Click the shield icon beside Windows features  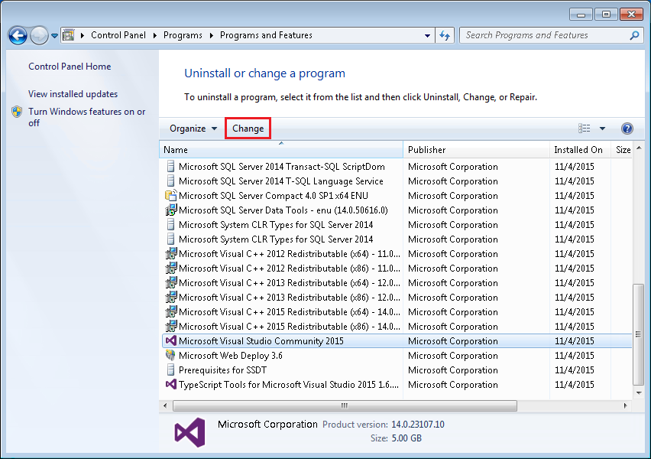(17, 112)
